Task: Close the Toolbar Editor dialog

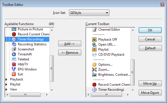Action: (162, 4)
